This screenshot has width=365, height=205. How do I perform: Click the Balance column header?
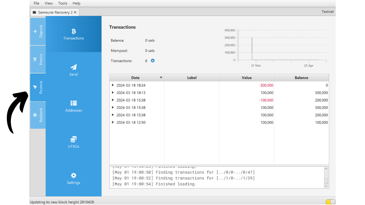click(x=301, y=78)
